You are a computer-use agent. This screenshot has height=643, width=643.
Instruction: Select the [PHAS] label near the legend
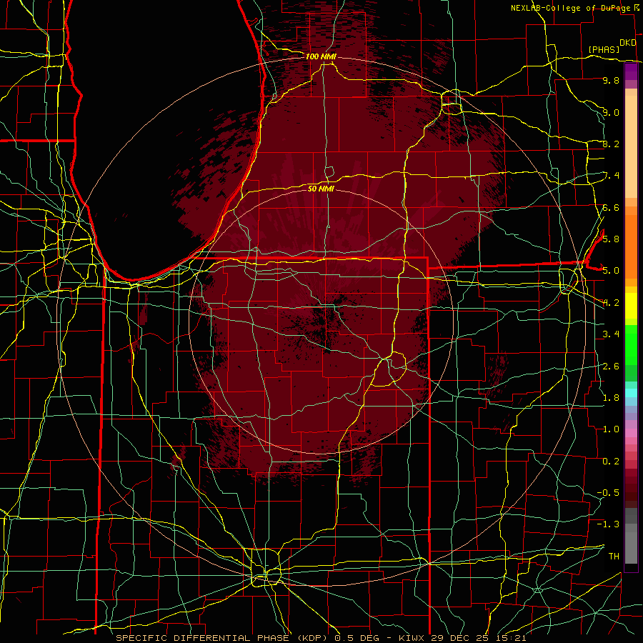tap(604, 49)
